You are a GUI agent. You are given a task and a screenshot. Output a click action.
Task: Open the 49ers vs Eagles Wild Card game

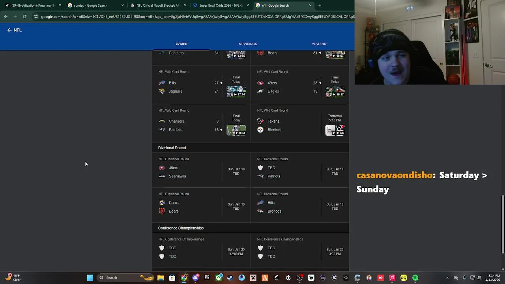[300, 84]
